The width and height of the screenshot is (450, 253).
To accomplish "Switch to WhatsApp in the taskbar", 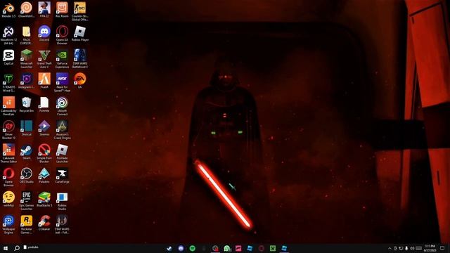I will coord(226,248).
